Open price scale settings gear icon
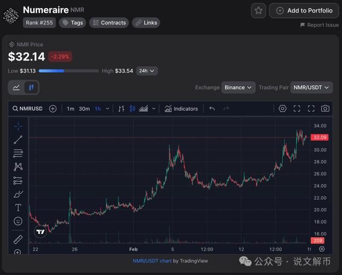This screenshot has width=342, height=275. pos(322,249)
